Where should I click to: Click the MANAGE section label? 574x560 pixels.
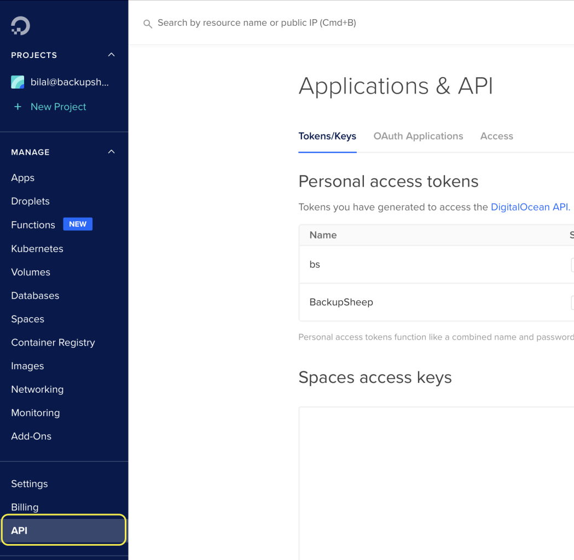point(31,152)
